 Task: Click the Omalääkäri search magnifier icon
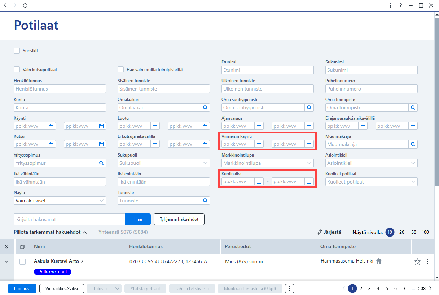click(205, 107)
